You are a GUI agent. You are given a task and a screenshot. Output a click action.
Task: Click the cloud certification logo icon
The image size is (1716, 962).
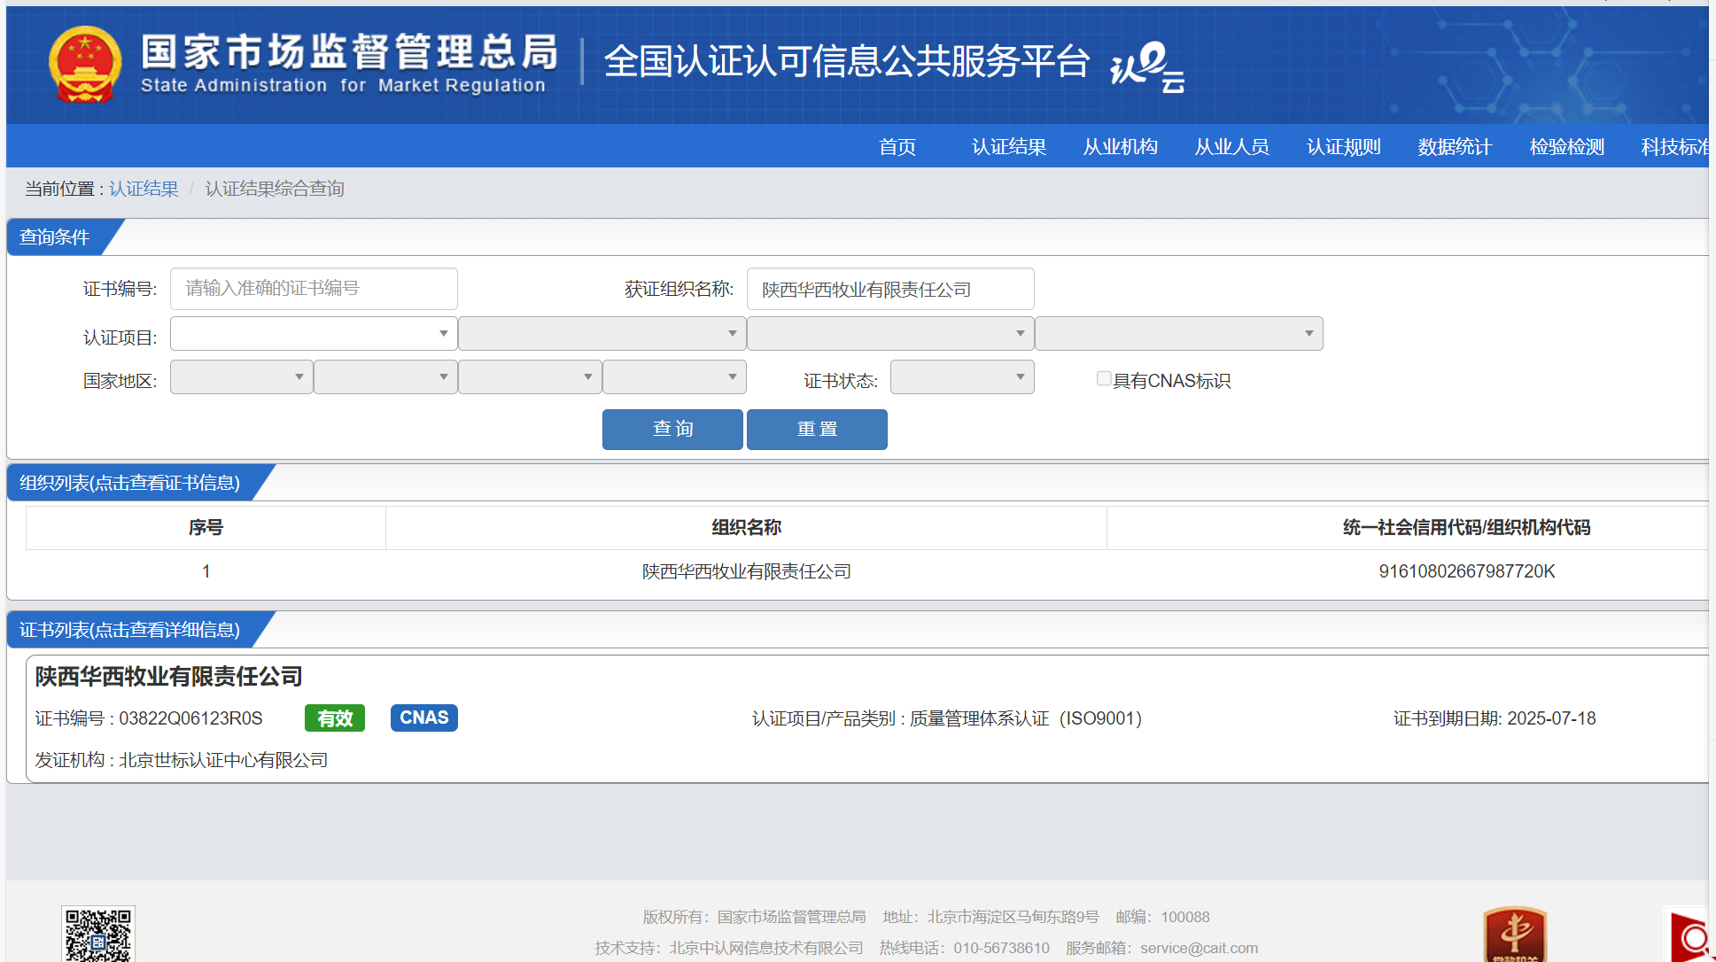pos(1147,66)
